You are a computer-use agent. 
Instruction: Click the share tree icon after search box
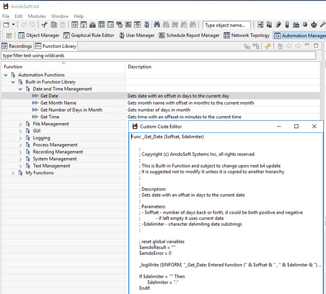point(260,25)
